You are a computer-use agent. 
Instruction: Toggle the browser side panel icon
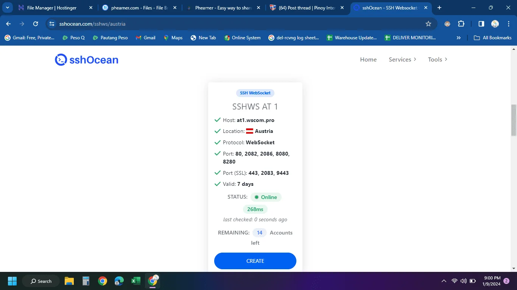[481, 24]
